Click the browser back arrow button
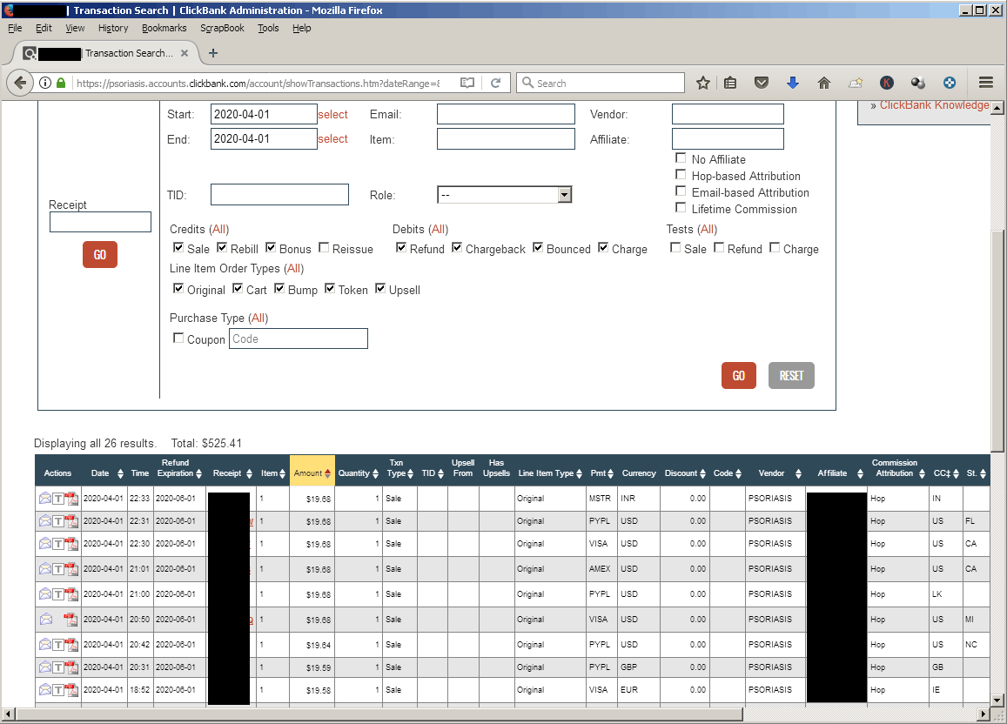1007x724 pixels. 20,83
